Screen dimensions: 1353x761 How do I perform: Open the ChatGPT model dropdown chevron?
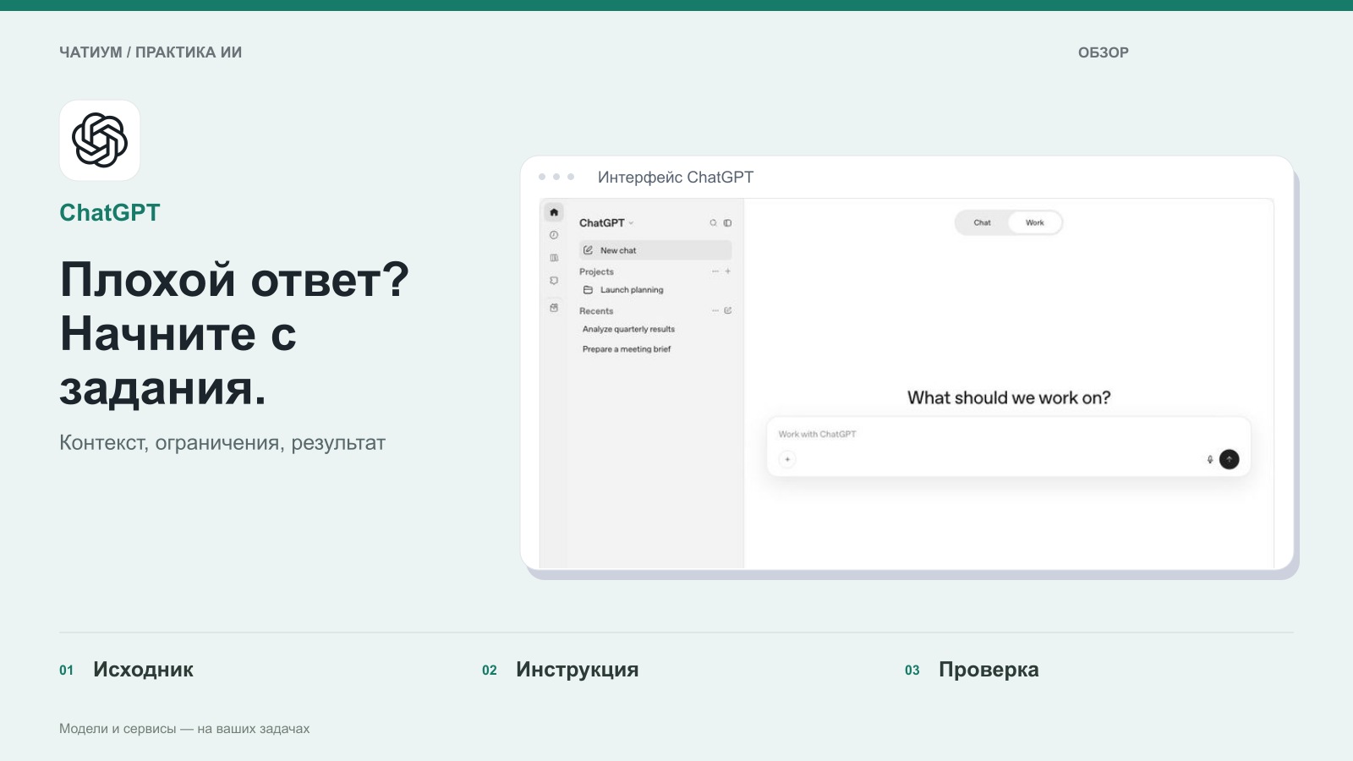click(631, 223)
